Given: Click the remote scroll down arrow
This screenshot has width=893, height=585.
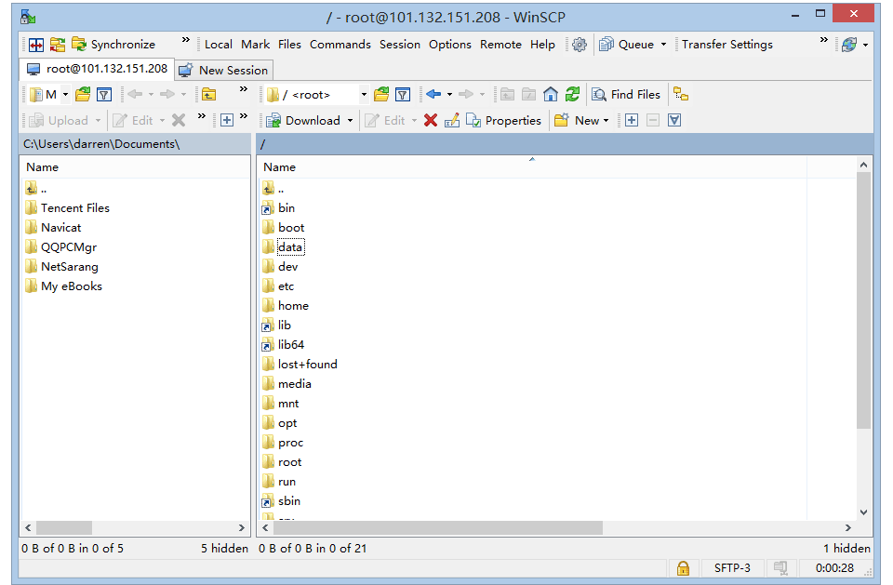Looking at the screenshot, I should coord(863,512).
